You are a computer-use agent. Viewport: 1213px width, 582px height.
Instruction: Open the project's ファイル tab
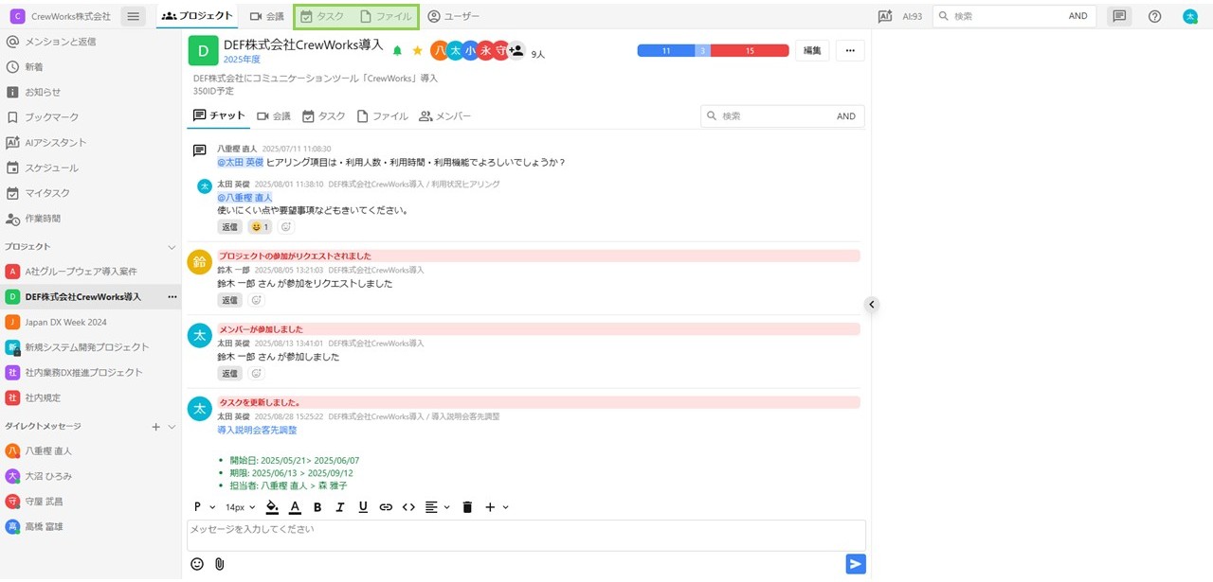383,116
